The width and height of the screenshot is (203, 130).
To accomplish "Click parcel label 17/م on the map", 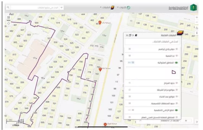I will pyautogui.click(x=35, y=58).
